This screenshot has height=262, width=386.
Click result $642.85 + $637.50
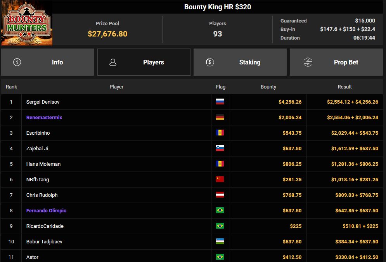(x=357, y=210)
